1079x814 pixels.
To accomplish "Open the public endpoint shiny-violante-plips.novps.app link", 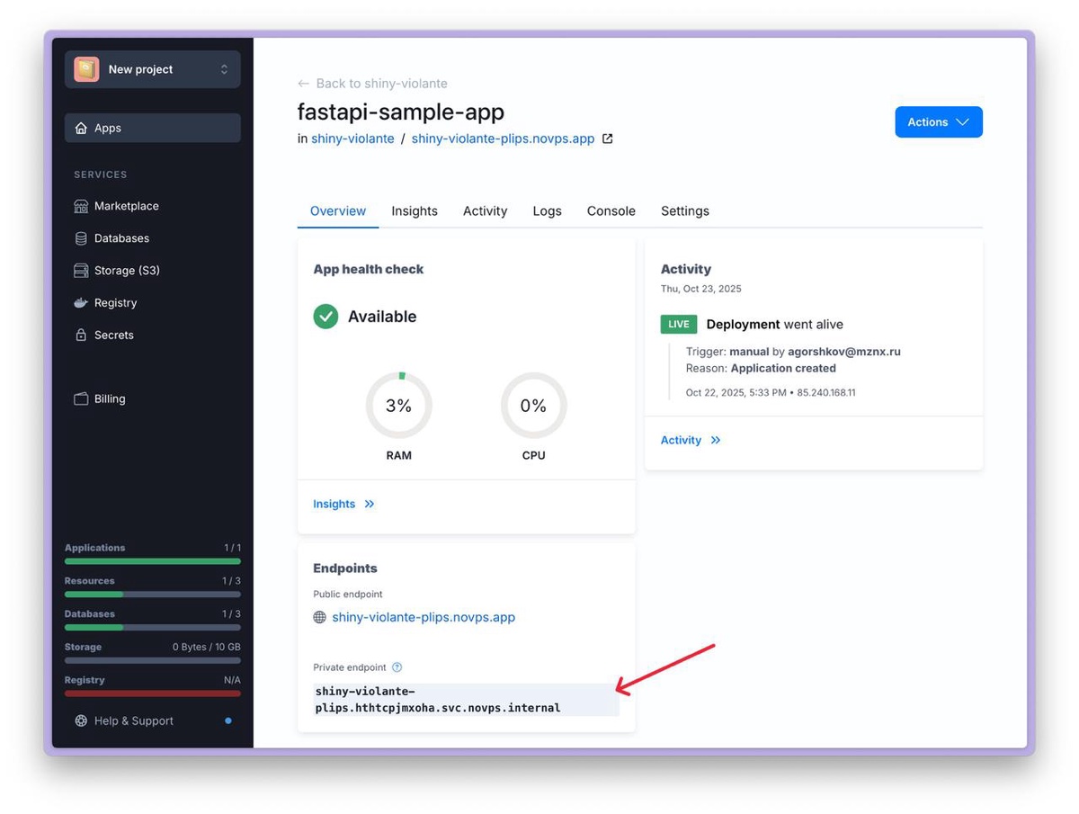I will tap(423, 618).
